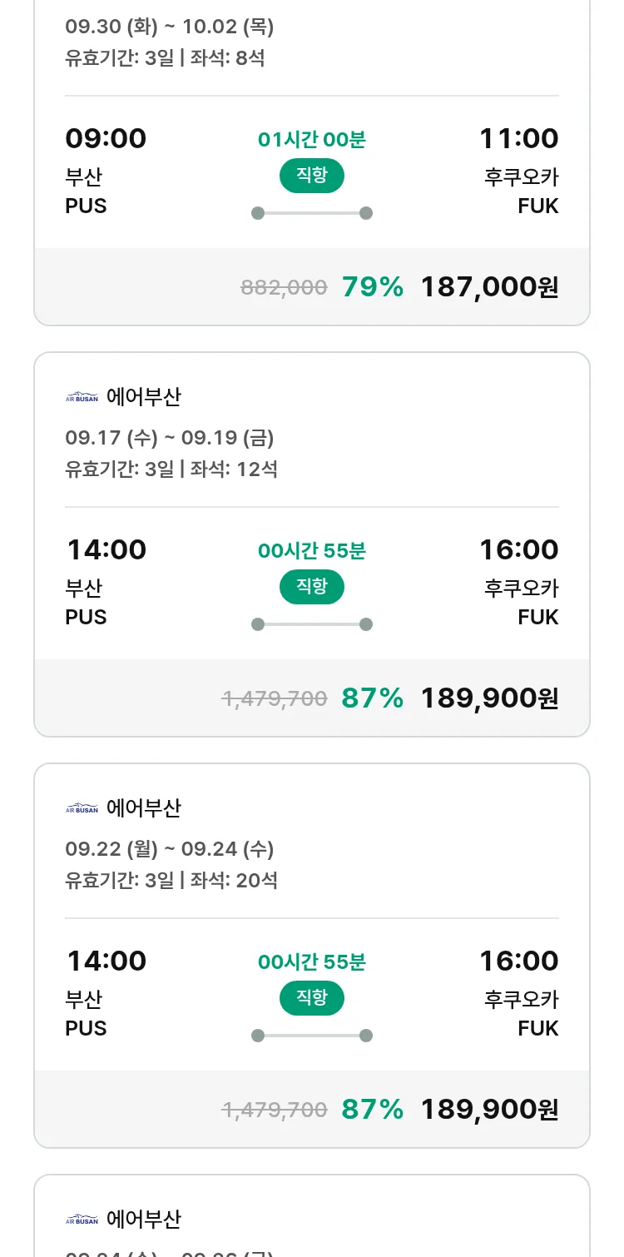Tap the 01시간 00분 flight duration
The image size is (624, 1257).
point(312,140)
